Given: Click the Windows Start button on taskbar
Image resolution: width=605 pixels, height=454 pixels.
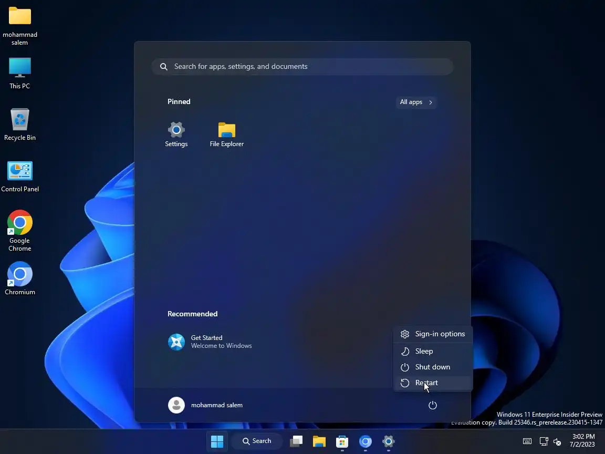Looking at the screenshot, I should pos(217,441).
